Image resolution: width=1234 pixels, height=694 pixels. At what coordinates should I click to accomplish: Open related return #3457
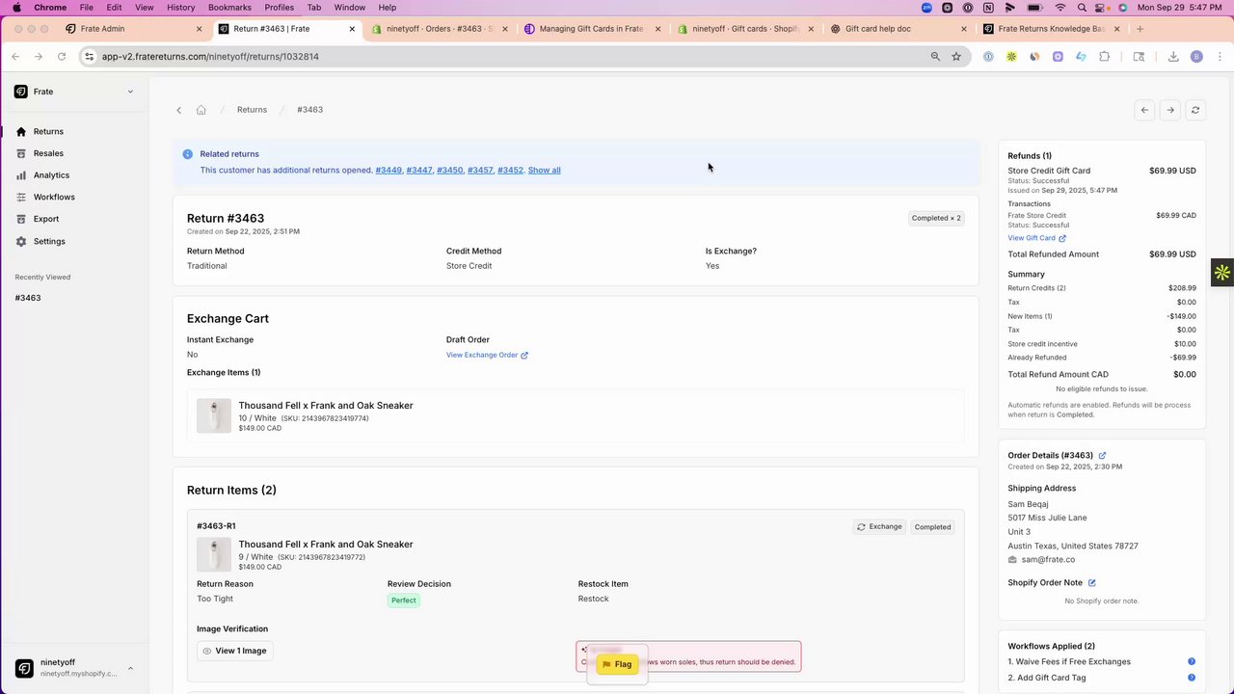[480, 171]
